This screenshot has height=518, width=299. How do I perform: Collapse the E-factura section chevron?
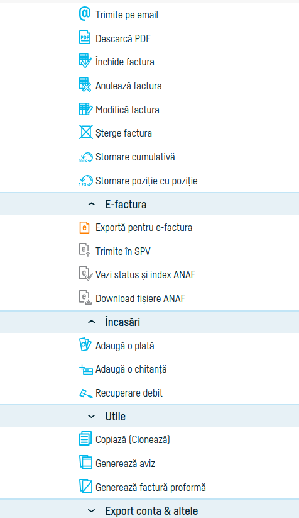pos(91,205)
